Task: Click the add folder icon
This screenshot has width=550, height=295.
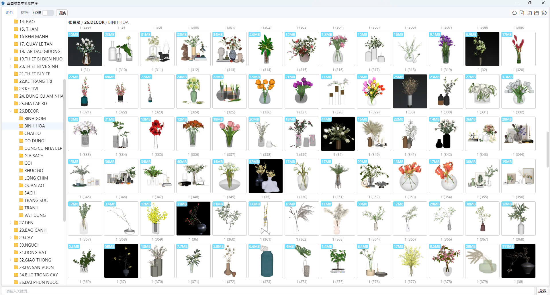Action: click(529, 13)
